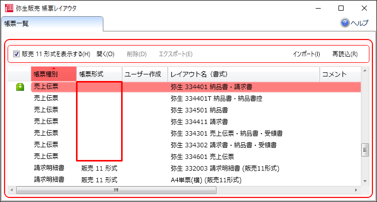Open the ヘルプ question mark icon
Screen dimensions: 377x202
[345, 23]
